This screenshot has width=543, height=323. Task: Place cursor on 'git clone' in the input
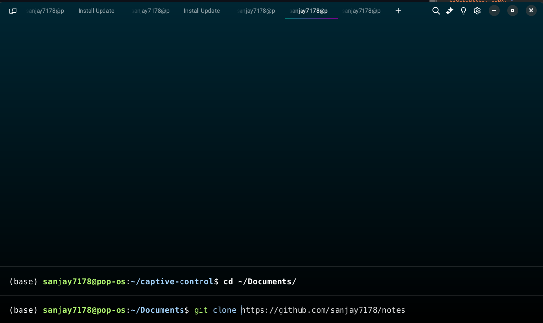pyautogui.click(x=215, y=310)
